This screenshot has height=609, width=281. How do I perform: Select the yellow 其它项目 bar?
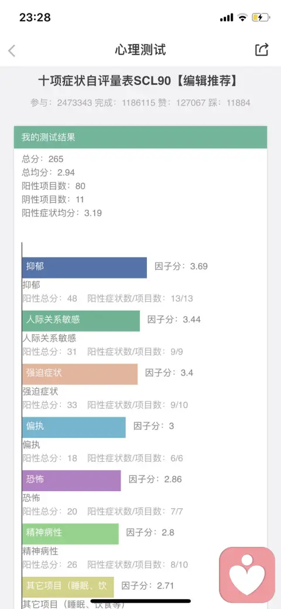coord(68,587)
